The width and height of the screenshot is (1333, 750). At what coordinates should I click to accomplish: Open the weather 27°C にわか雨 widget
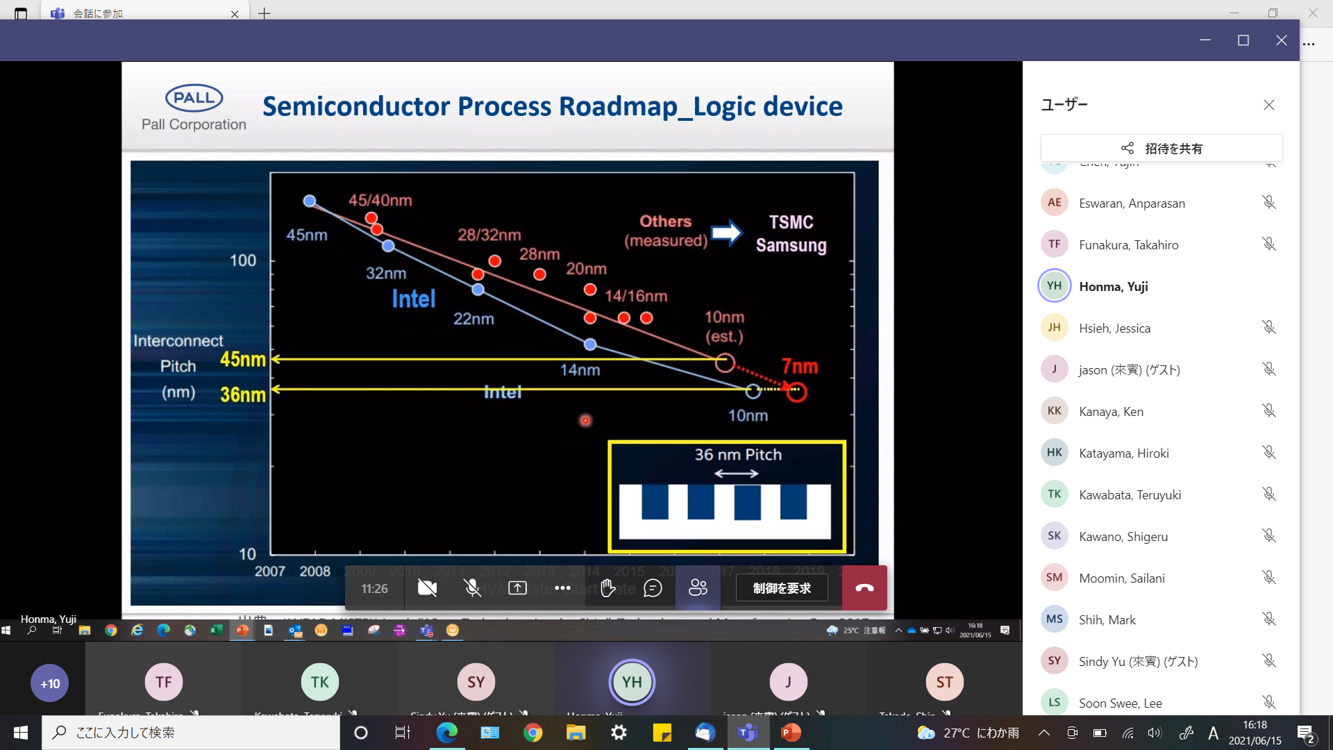coord(968,733)
